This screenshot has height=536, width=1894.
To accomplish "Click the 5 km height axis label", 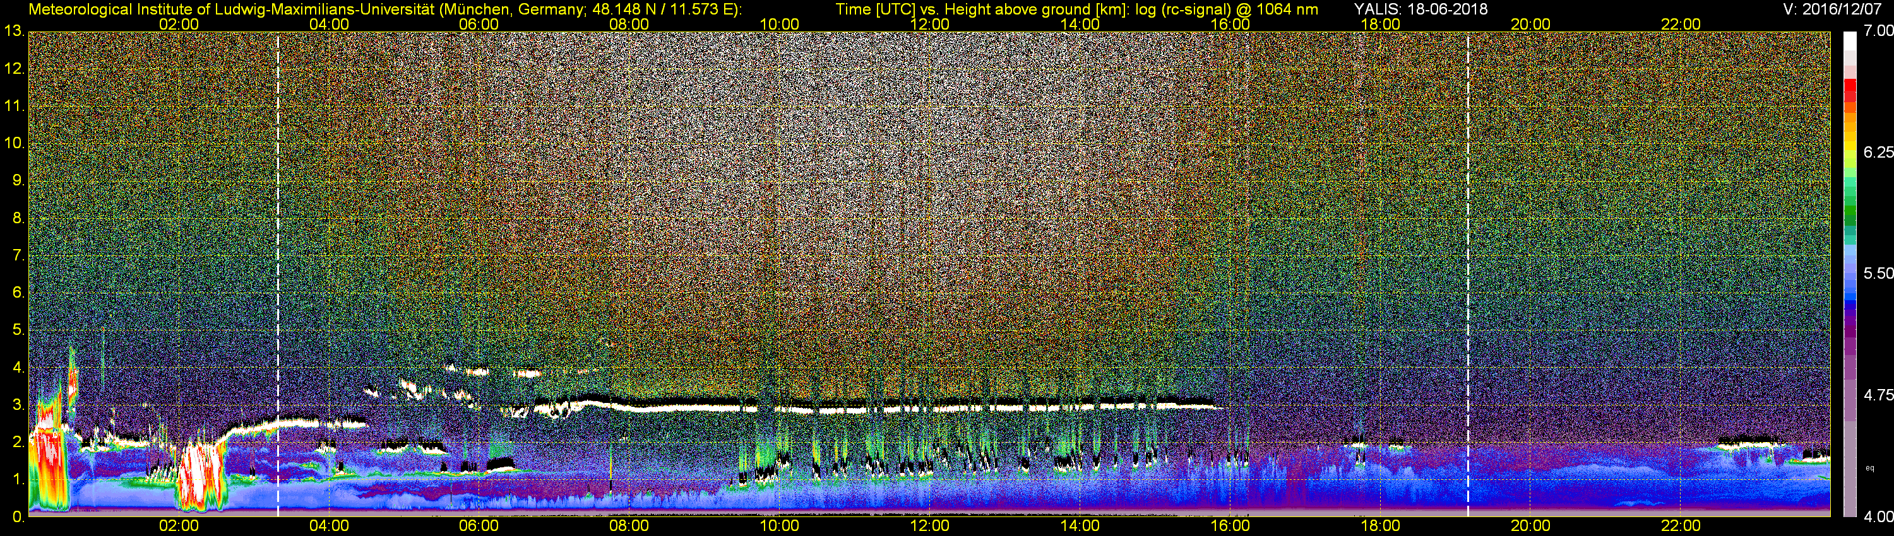I will click(x=18, y=330).
